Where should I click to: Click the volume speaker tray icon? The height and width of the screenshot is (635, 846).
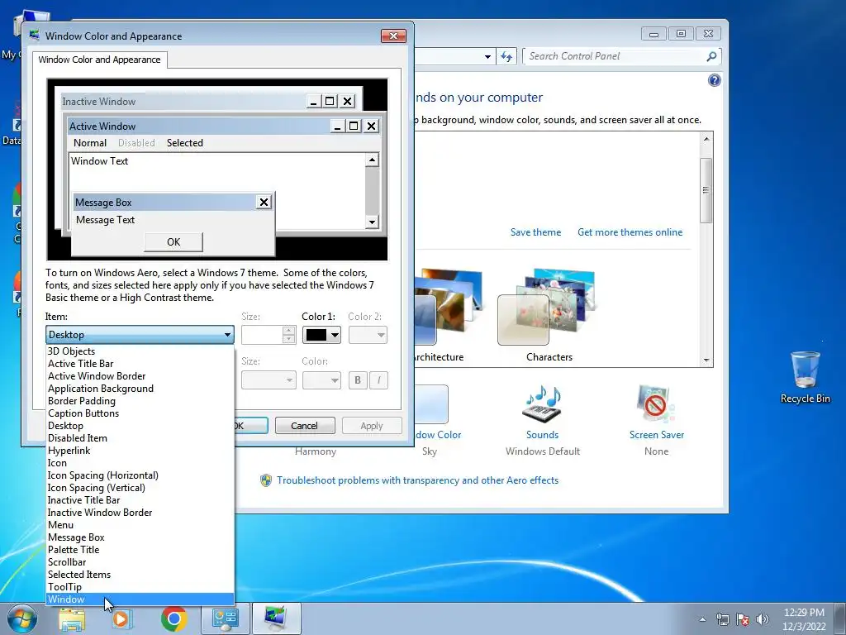tap(763, 619)
